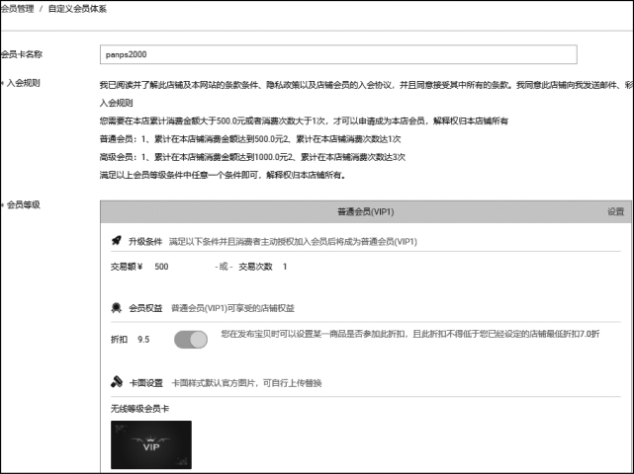Click the 交易额 value 500
The height and width of the screenshot is (474, 634).
[x=161, y=267]
